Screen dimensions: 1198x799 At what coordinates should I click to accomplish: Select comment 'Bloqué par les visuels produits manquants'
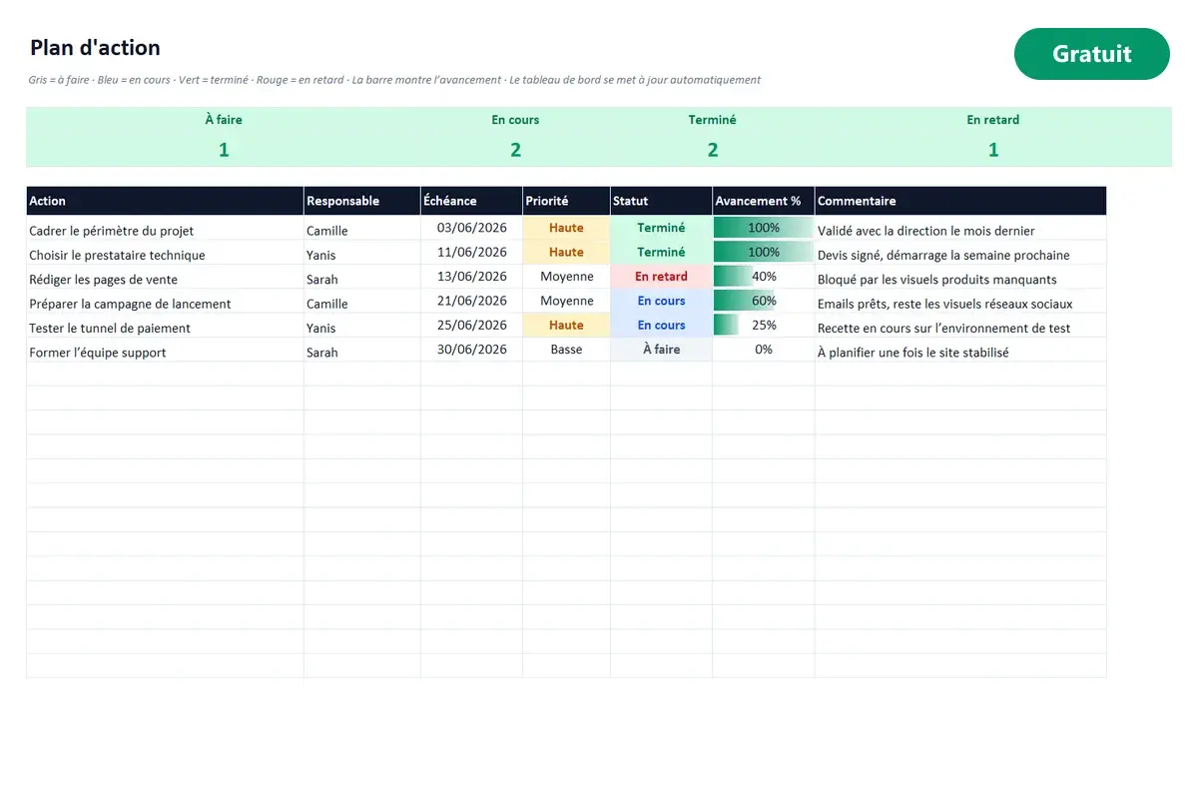point(960,277)
